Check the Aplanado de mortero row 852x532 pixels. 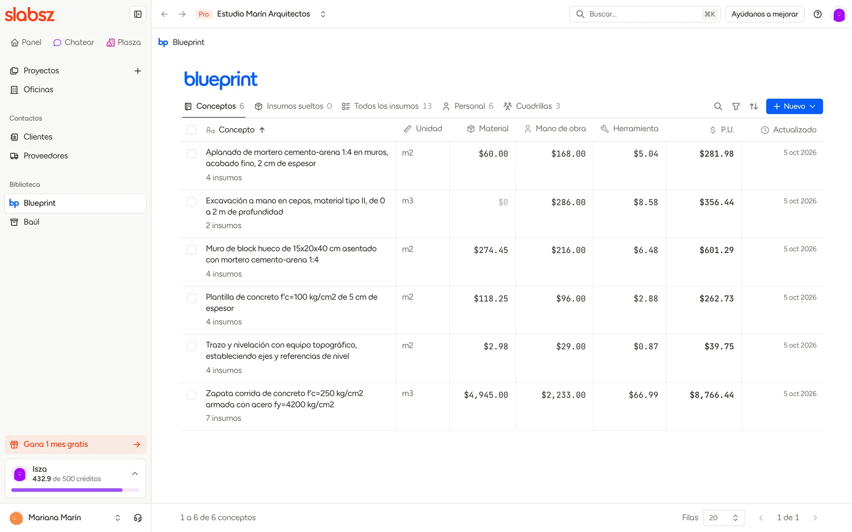(192, 154)
